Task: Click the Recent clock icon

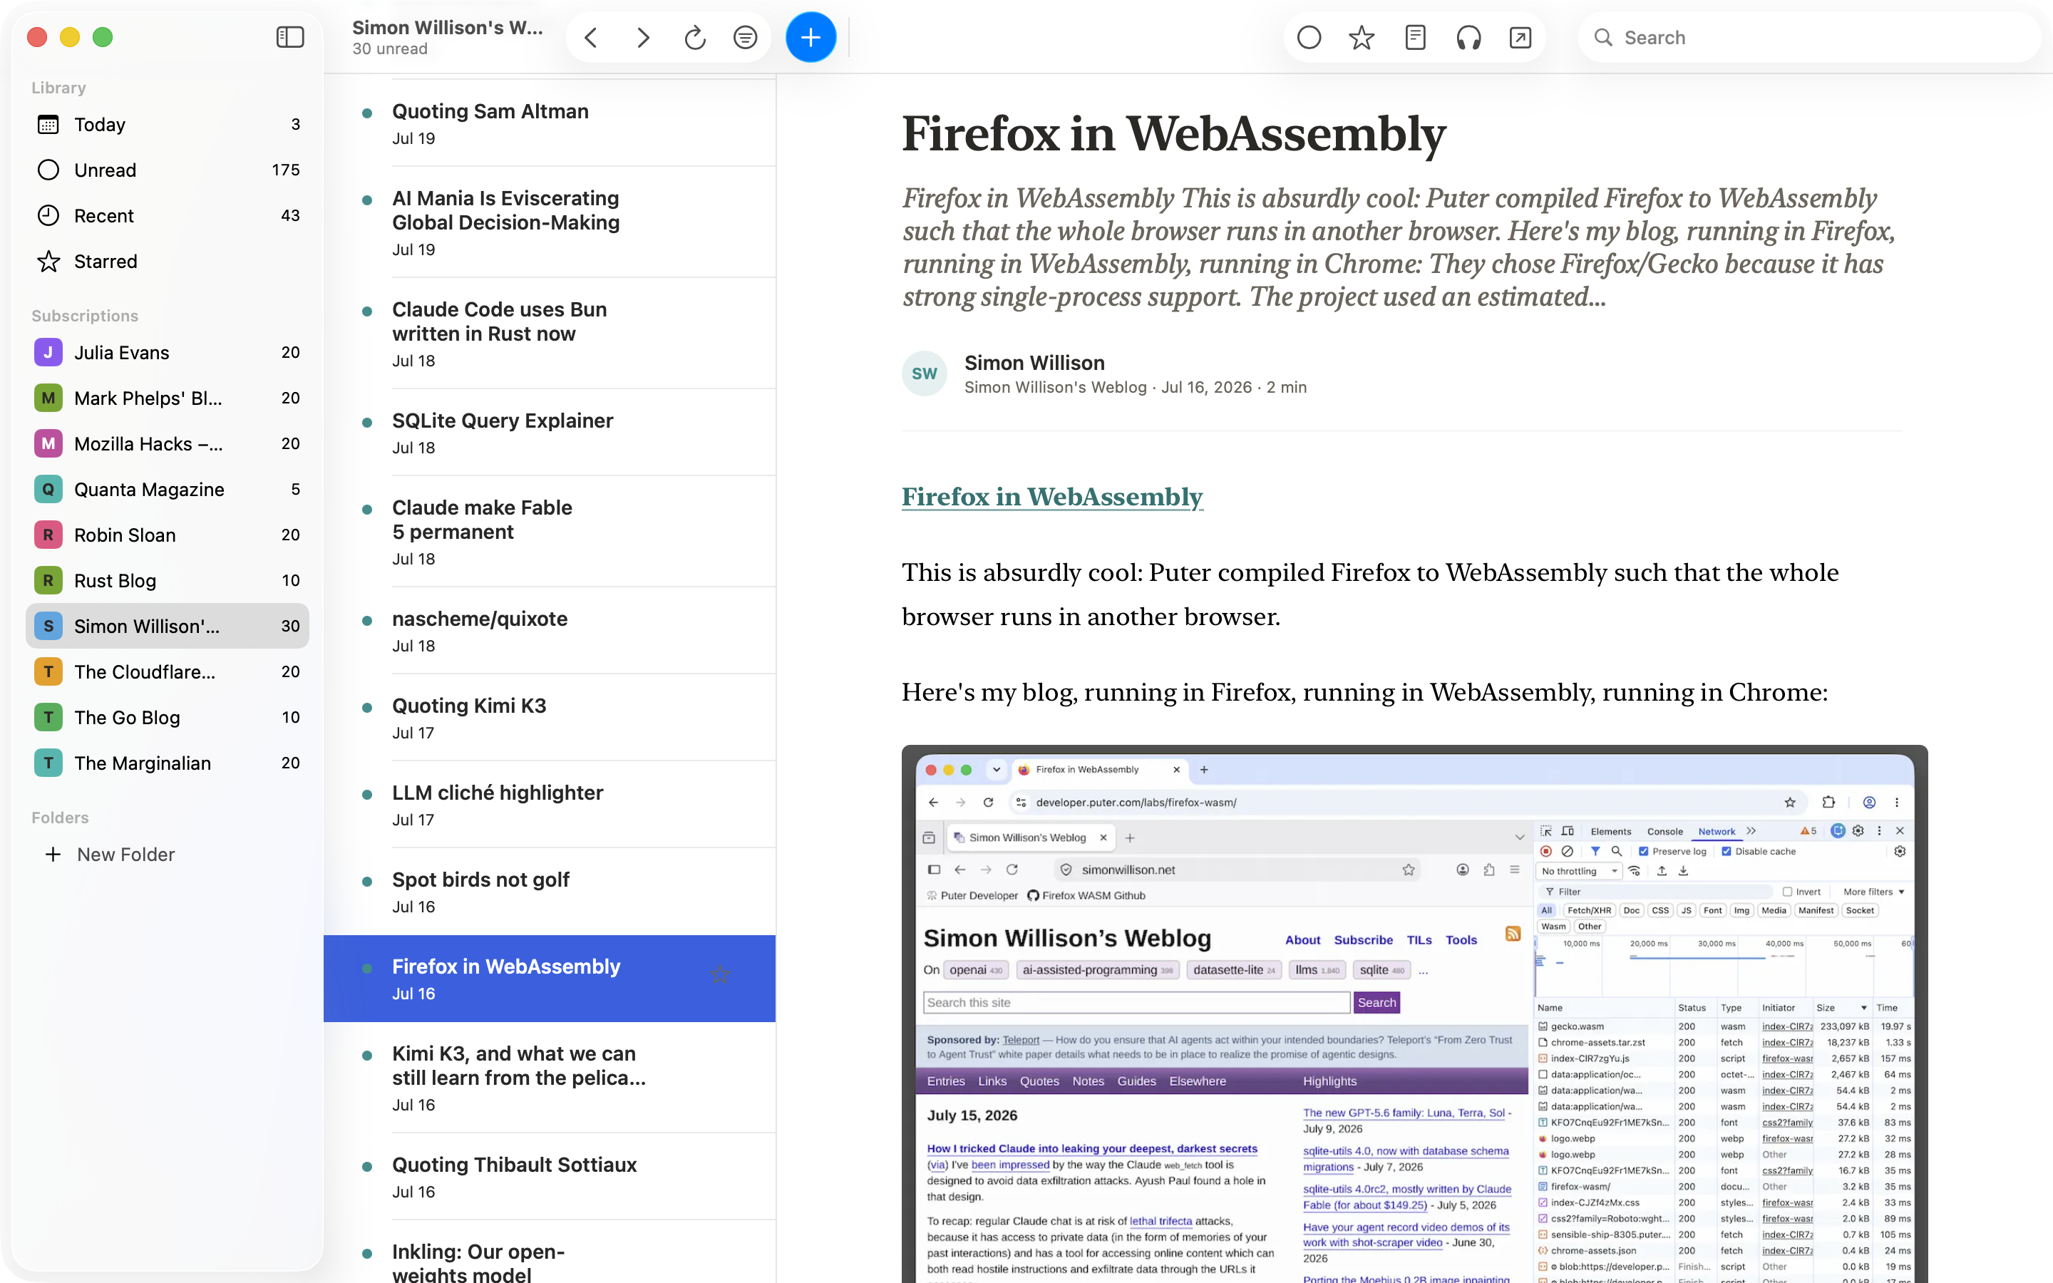Action: [x=48, y=215]
